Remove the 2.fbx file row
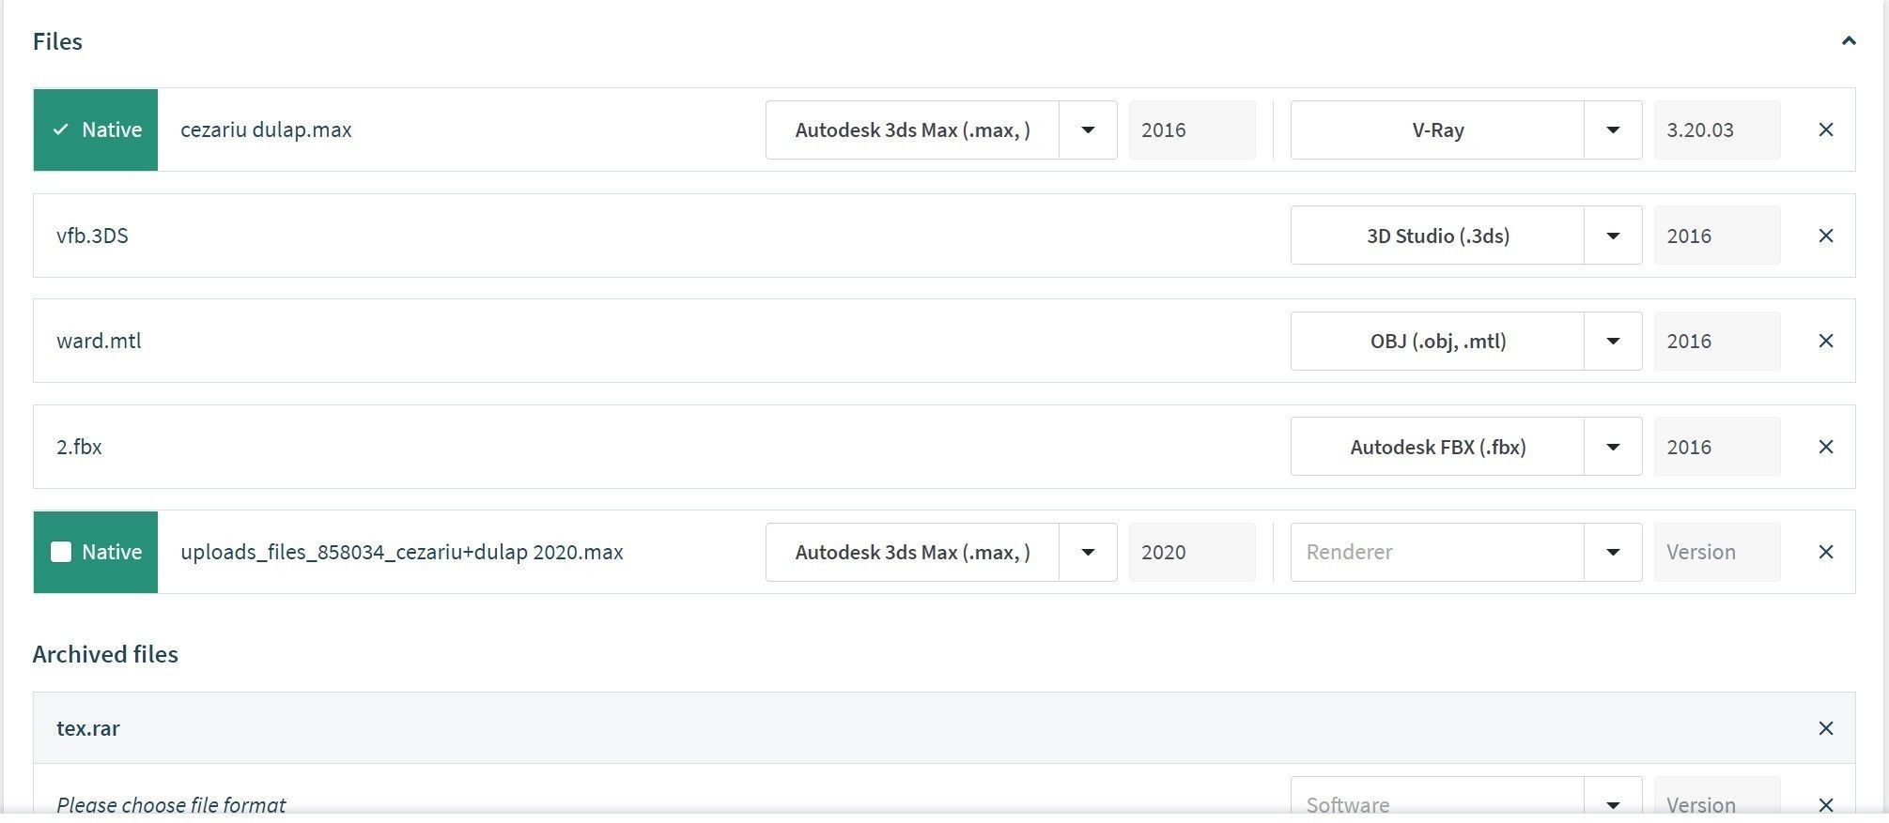 [x=1825, y=447]
